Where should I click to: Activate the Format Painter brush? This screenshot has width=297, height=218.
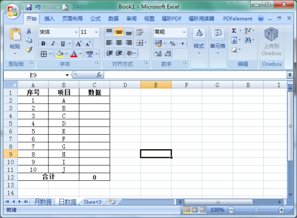(29, 50)
